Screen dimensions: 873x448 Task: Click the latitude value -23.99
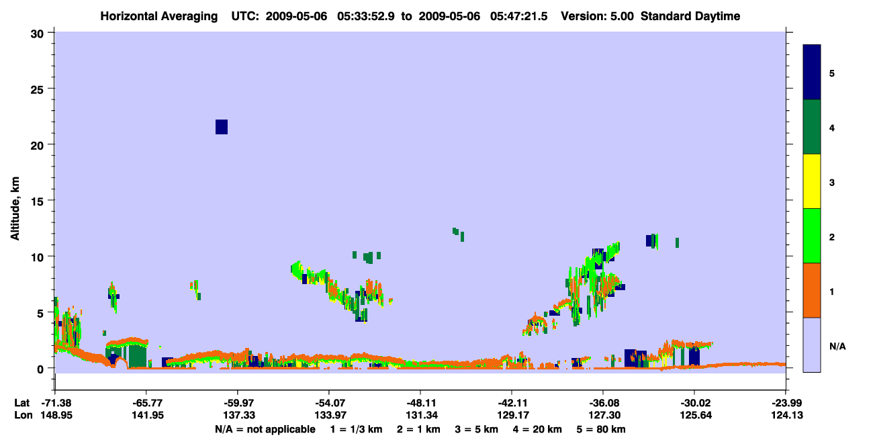(x=786, y=403)
